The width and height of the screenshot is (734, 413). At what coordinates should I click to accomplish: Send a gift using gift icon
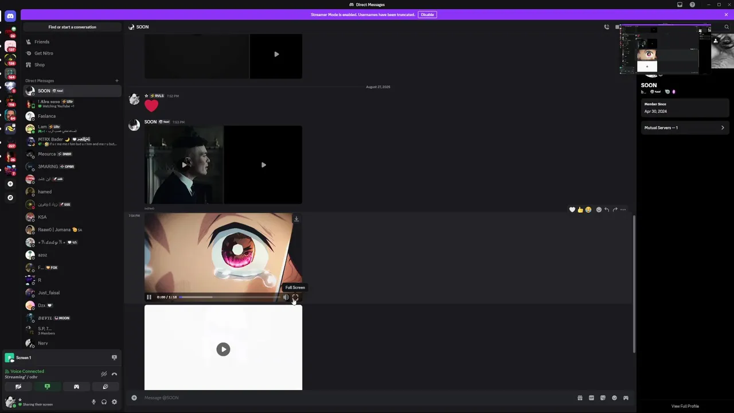tap(580, 398)
